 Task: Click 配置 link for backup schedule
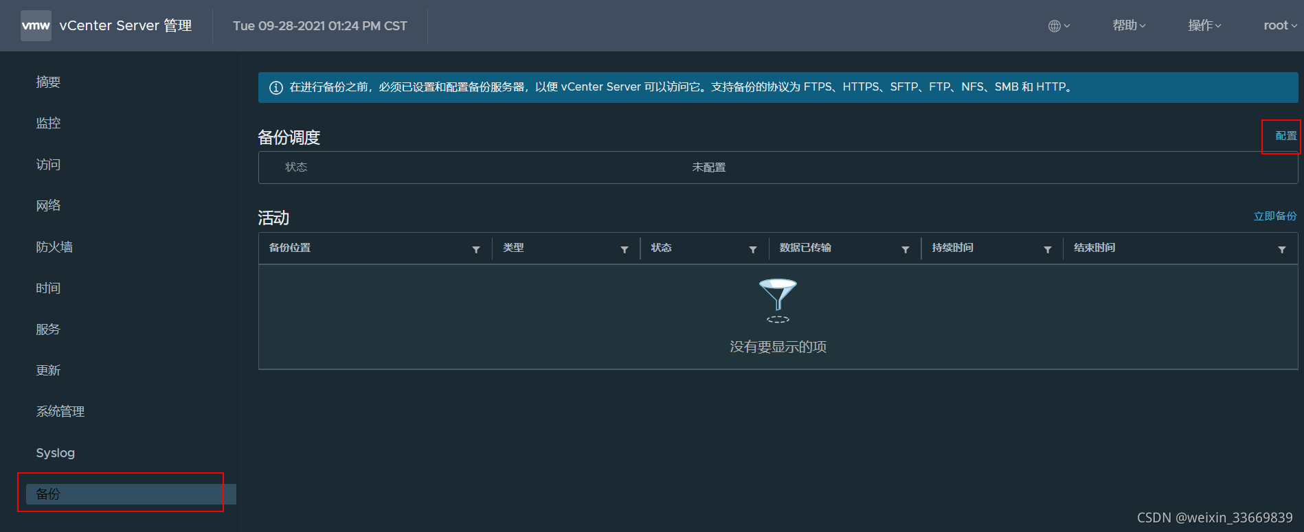pos(1286,136)
